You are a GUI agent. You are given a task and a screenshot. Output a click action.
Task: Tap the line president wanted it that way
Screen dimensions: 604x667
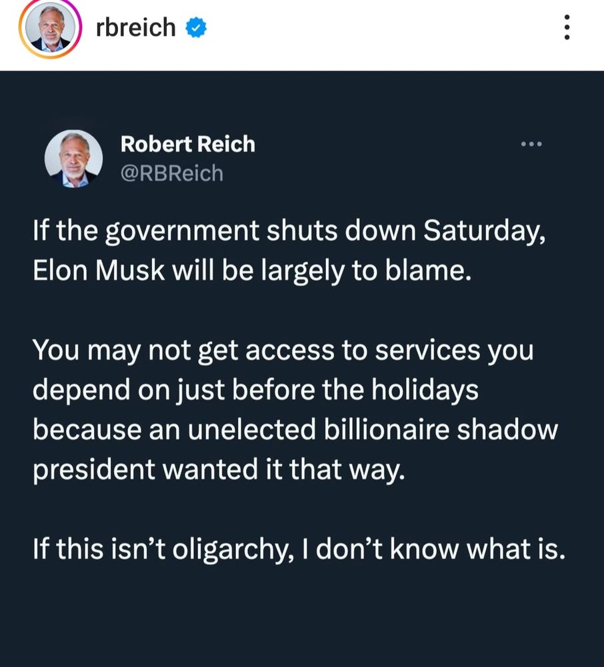pos(218,469)
